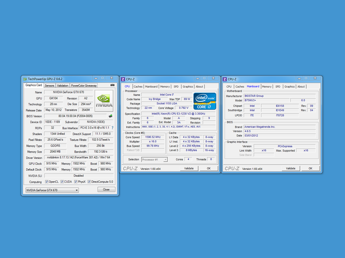Click the Release Date value May 10, 2012
345x258 pixels.
coord(53,110)
